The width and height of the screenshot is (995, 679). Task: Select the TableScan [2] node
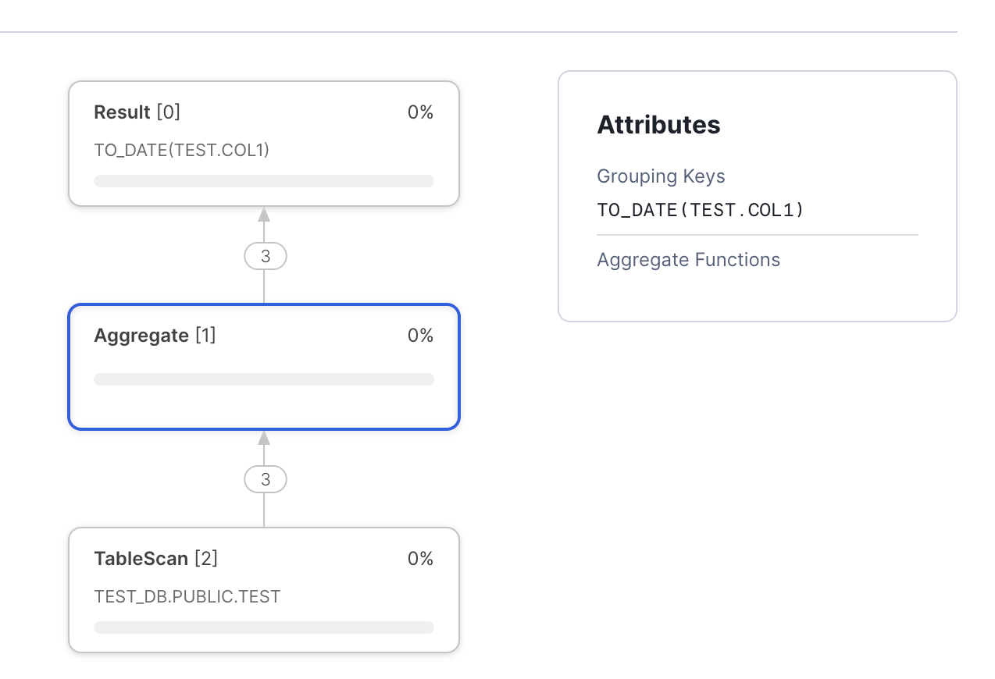point(263,590)
